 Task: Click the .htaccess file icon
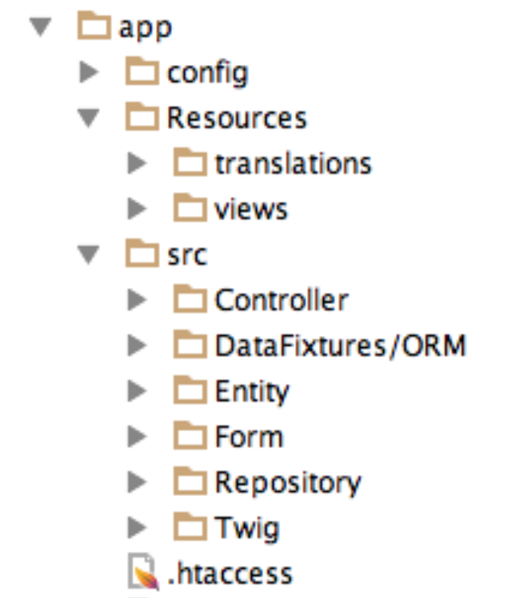pyautogui.click(x=143, y=574)
